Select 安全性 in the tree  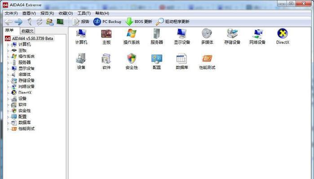(25, 111)
